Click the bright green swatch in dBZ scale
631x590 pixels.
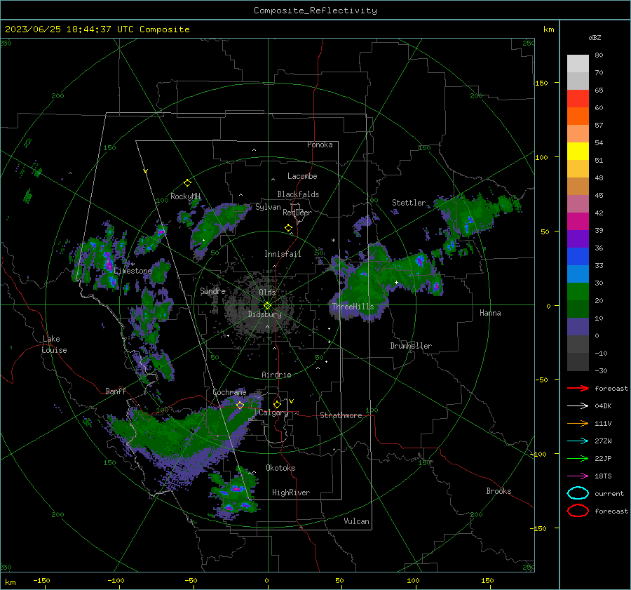tap(578, 292)
